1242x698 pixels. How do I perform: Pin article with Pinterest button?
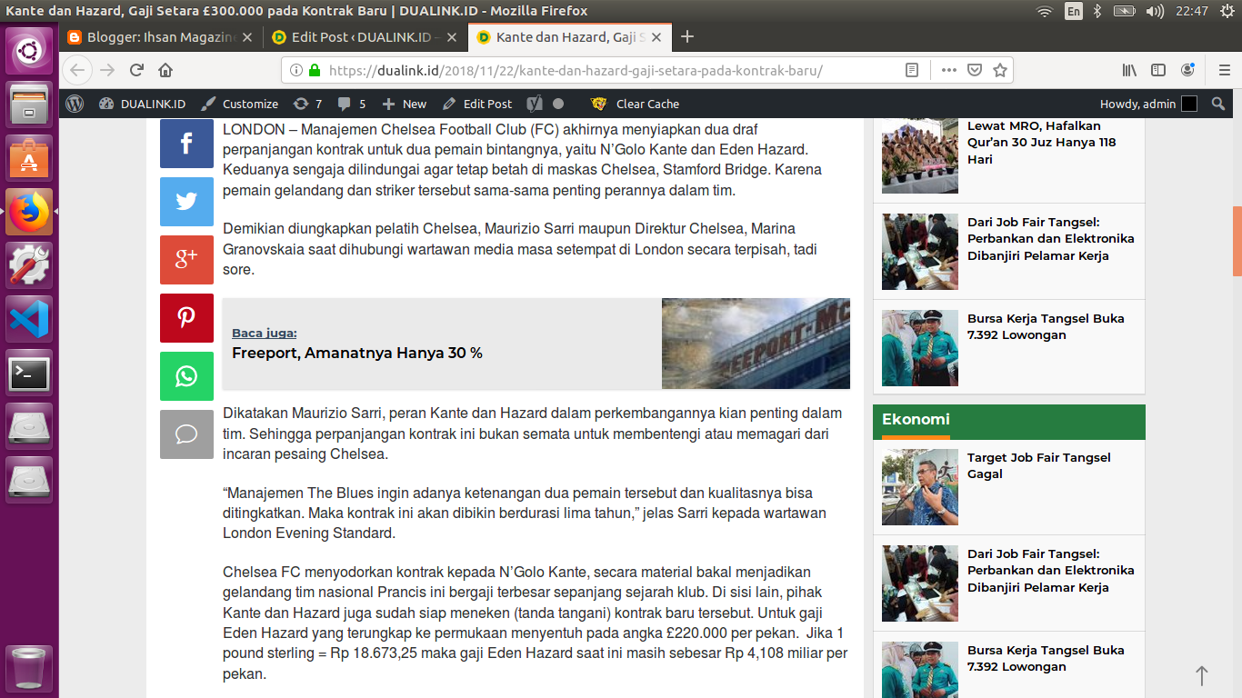tap(186, 318)
